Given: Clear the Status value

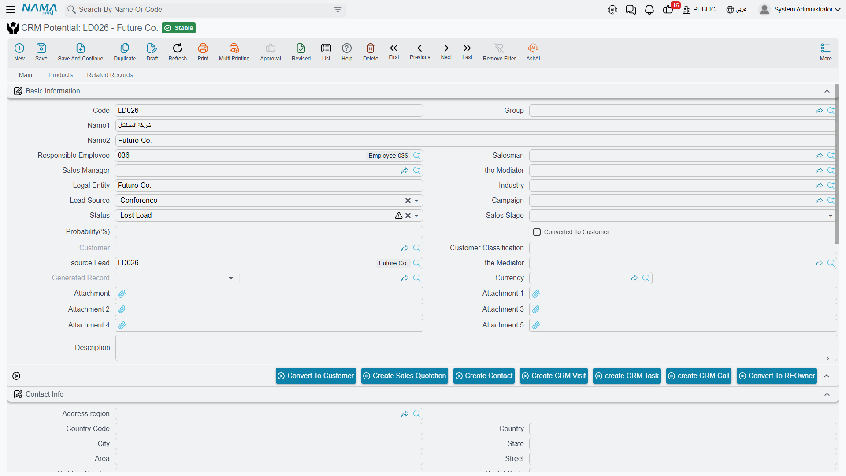Looking at the screenshot, I should pos(408,216).
